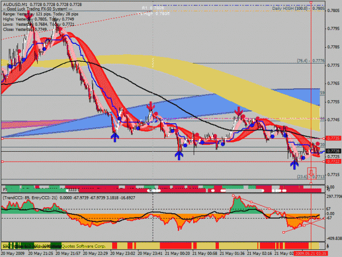The image size is (342, 257).
Task: Click the 0.7775 price axis value
Action: pos(333,65)
